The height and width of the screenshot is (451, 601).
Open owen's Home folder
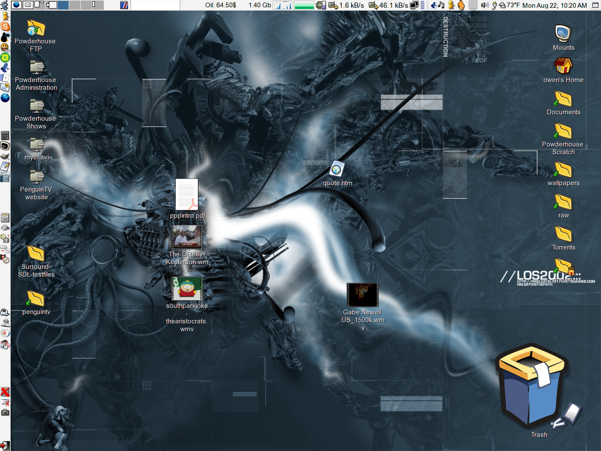(x=563, y=66)
